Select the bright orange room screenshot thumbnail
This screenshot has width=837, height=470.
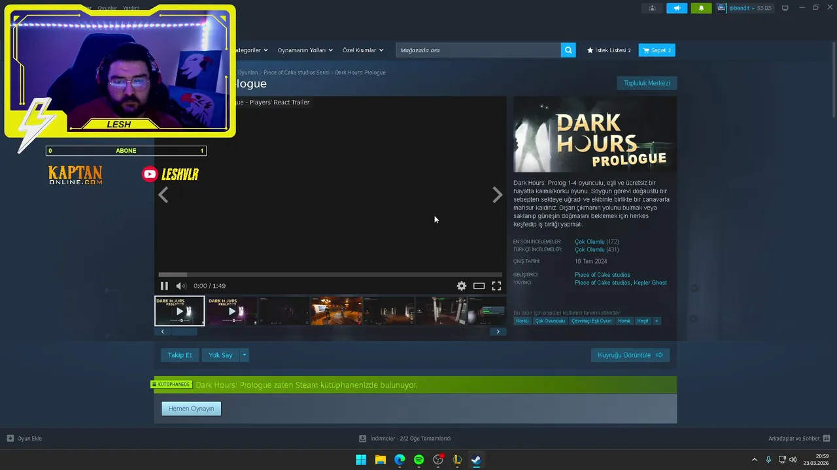[x=336, y=311]
